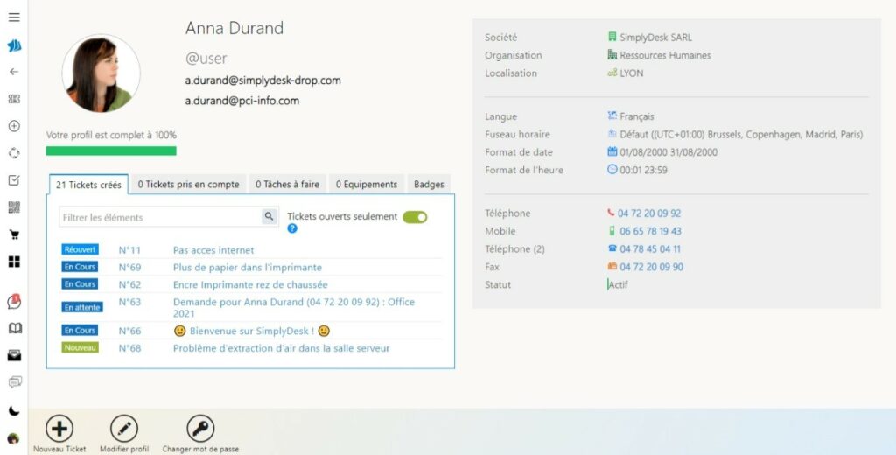Open the shopping cart in the sidebar

[14, 234]
